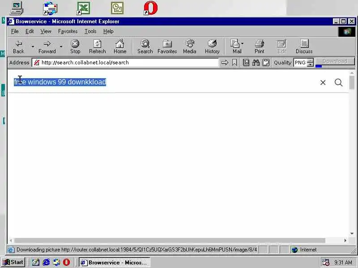Open the Edit menu

(x=30, y=31)
